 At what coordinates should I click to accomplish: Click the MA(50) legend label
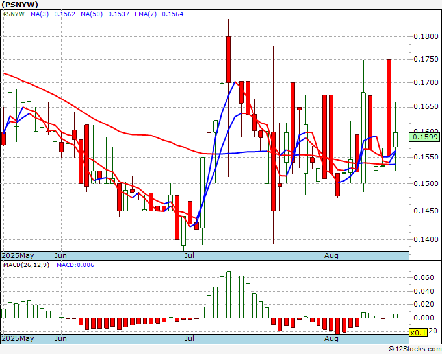click(x=92, y=14)
